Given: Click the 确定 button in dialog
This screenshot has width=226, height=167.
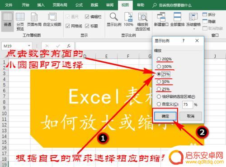Looking at the screenshot, I should 165,116.
